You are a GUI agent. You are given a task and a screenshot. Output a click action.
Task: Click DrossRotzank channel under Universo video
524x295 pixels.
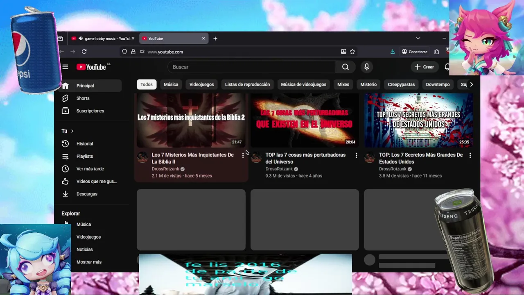(279, 169)
